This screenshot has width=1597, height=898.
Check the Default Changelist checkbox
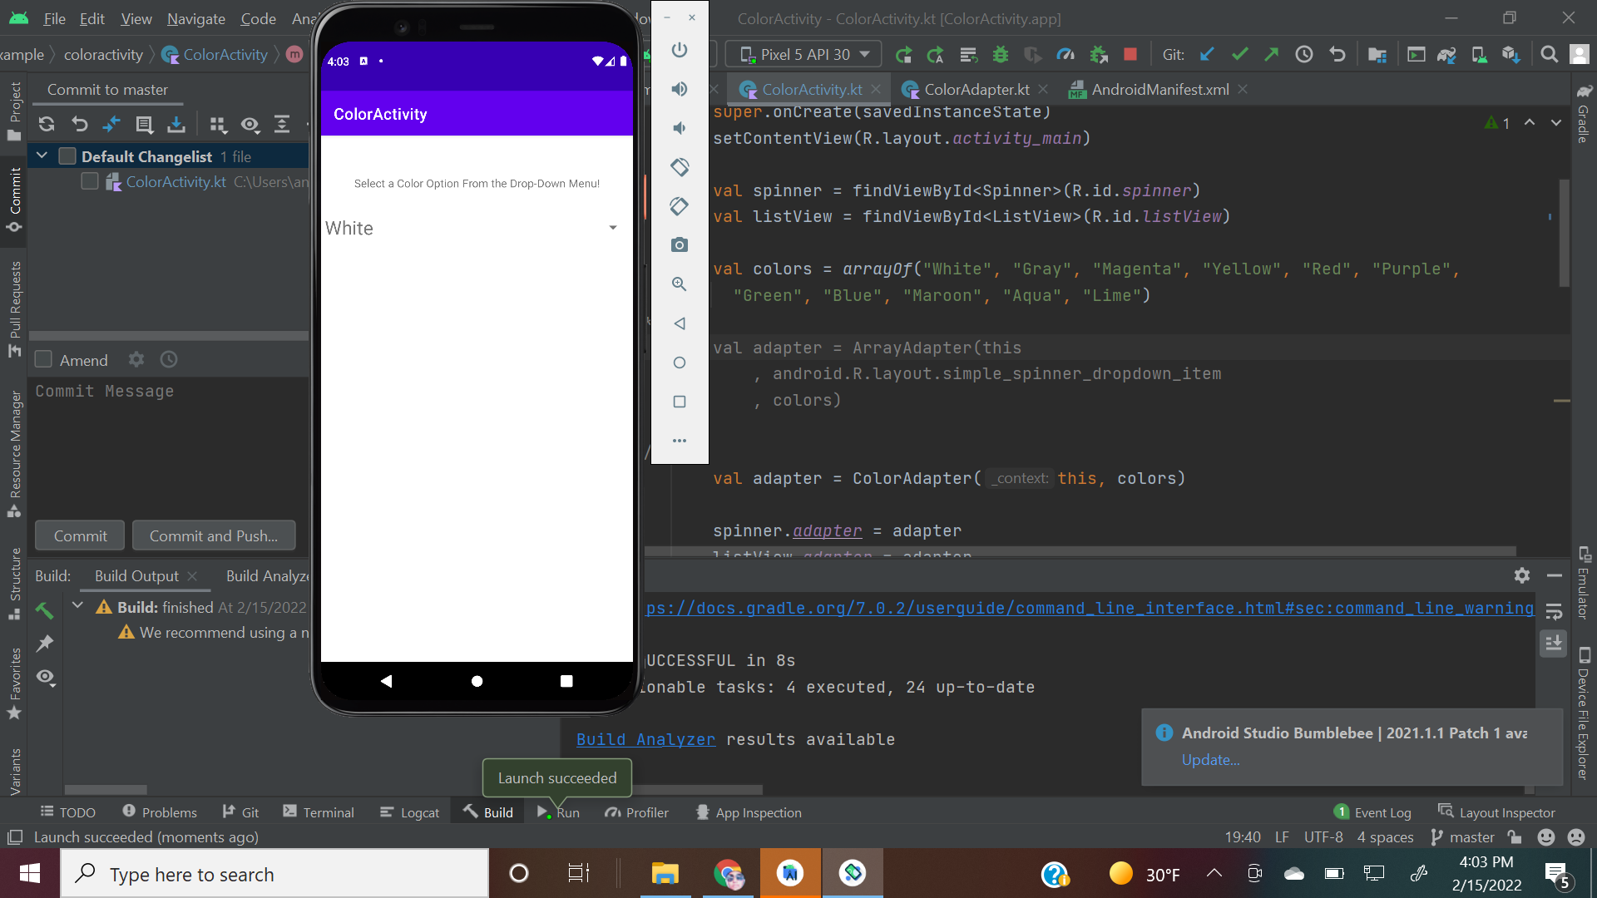[x=67, y=156]
